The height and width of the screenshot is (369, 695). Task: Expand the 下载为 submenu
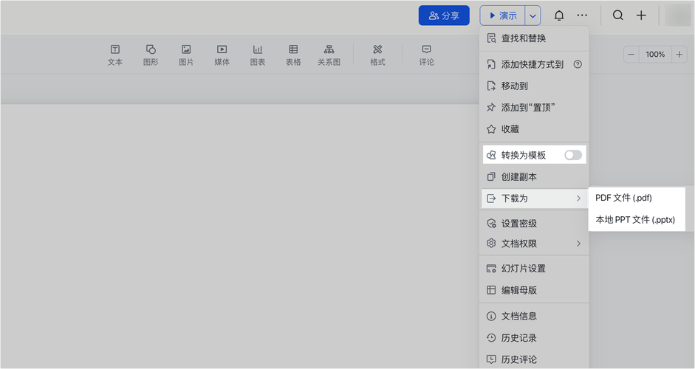pos(533,199)
